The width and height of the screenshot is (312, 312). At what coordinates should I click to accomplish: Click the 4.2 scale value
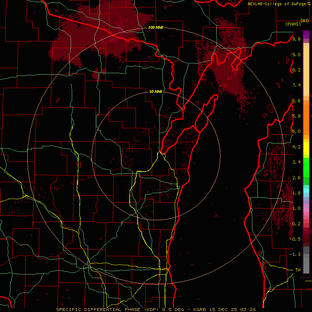coord(296,147)
